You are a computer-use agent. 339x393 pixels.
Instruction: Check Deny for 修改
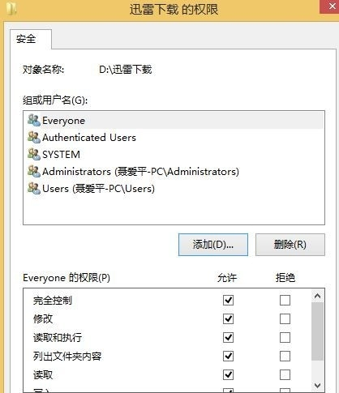[x=285, y=318]
